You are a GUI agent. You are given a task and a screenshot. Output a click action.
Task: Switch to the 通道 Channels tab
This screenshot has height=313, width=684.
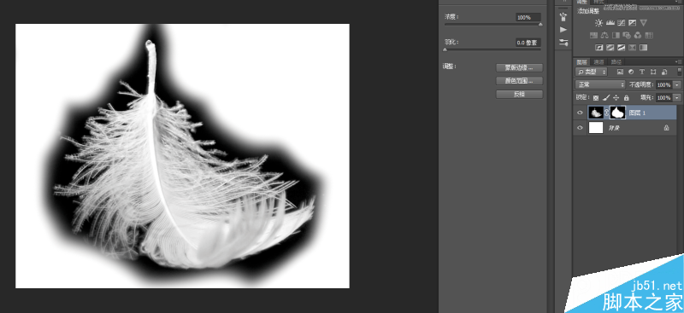[x=599, y=61]
